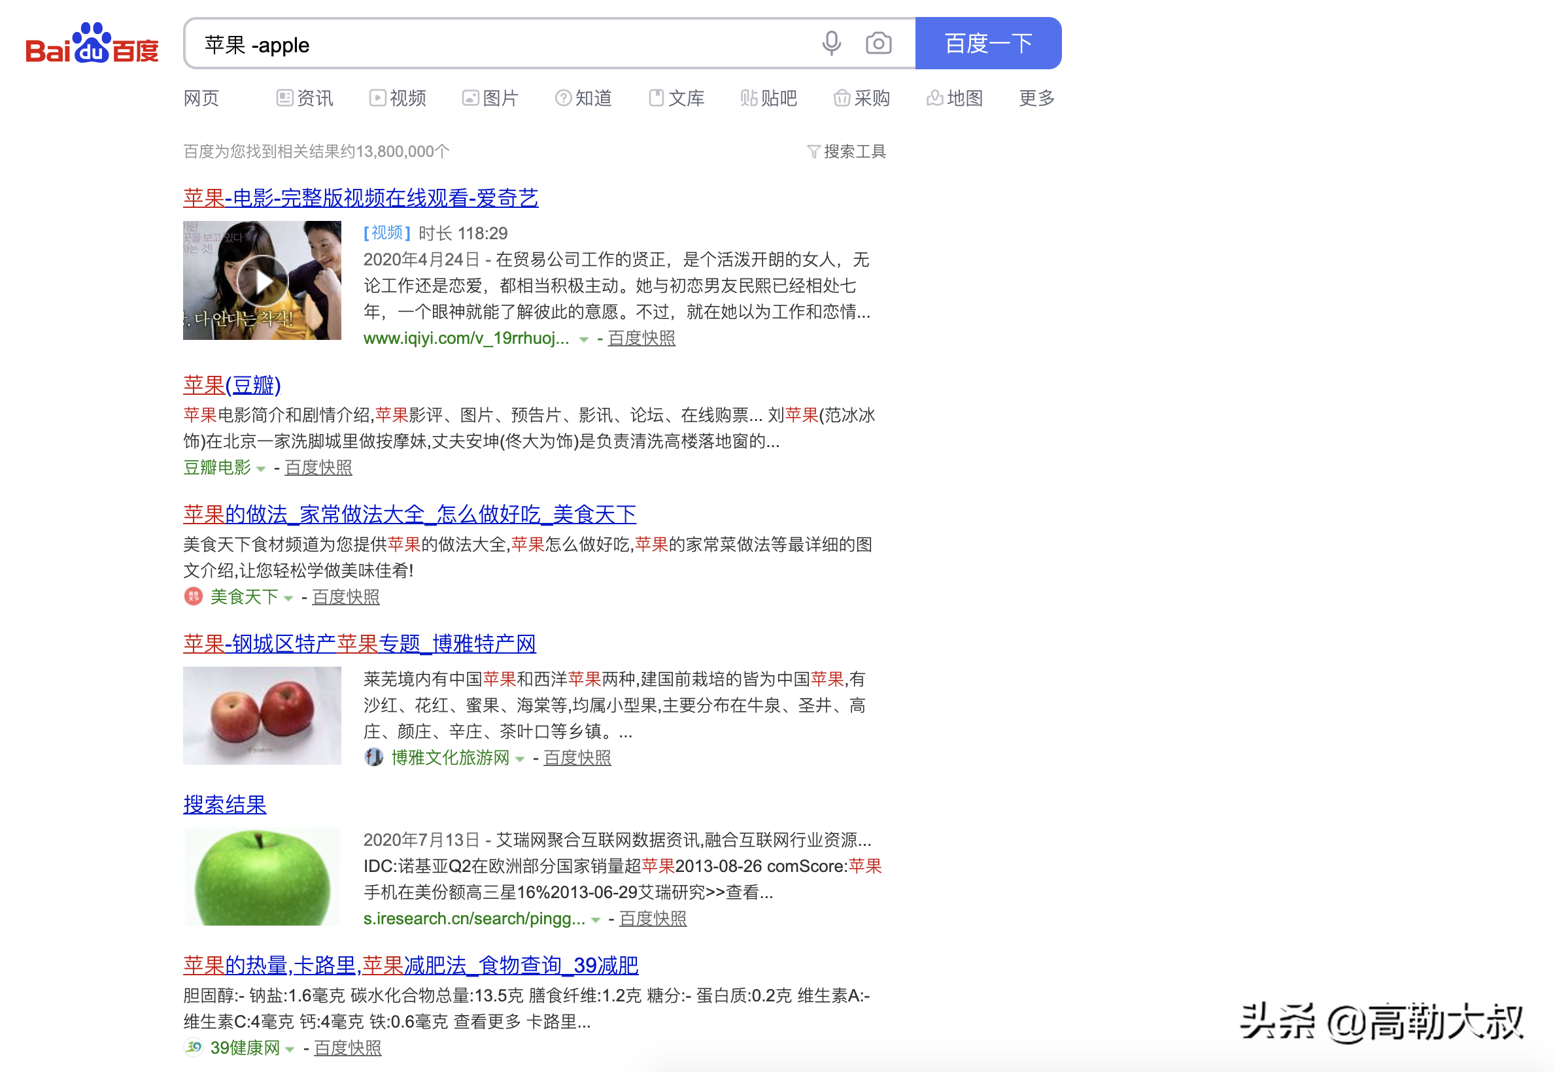Click the s.iresearch.cn/search/pingg... URL
This screenshot has width=1555, height=1072.
[x=475, y=919]
